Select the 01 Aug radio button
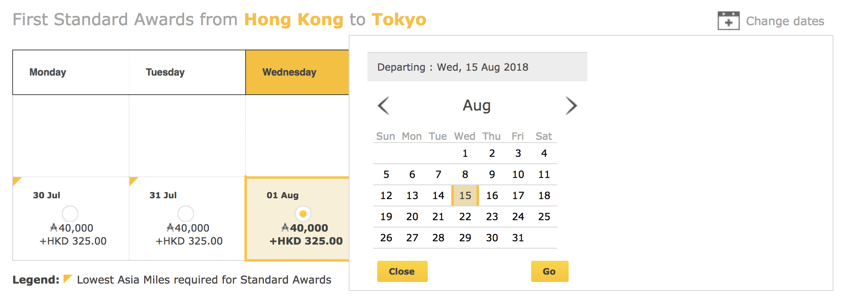The width and height of the screenshot is (844, 299). [303, 214]
